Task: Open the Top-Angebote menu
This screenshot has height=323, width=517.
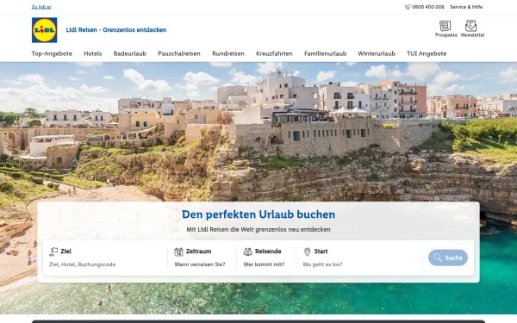Action: pos(52,53)
